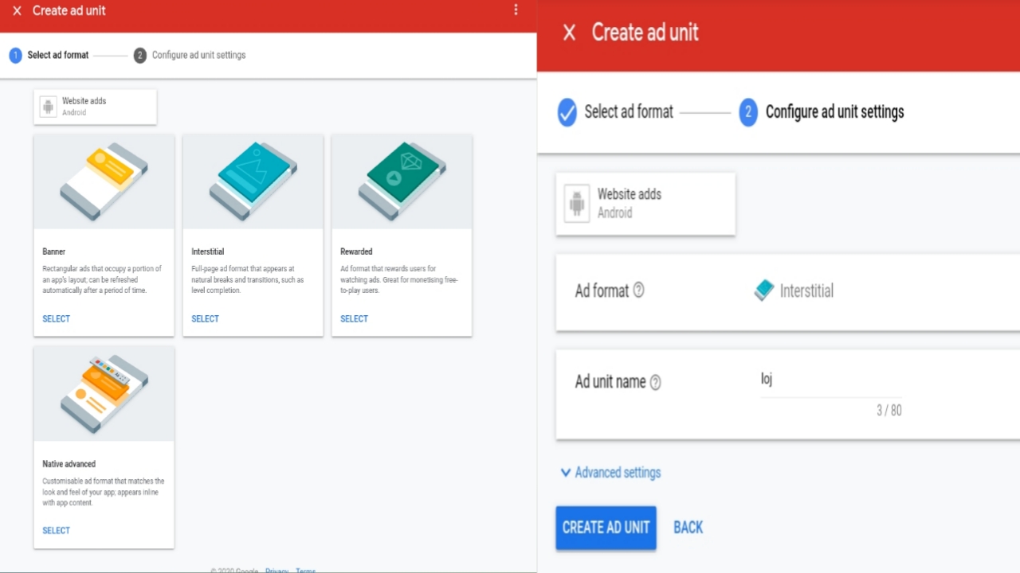Click the Banner ad format thumbnail image
1020x573 pixels.
(104, 181)
